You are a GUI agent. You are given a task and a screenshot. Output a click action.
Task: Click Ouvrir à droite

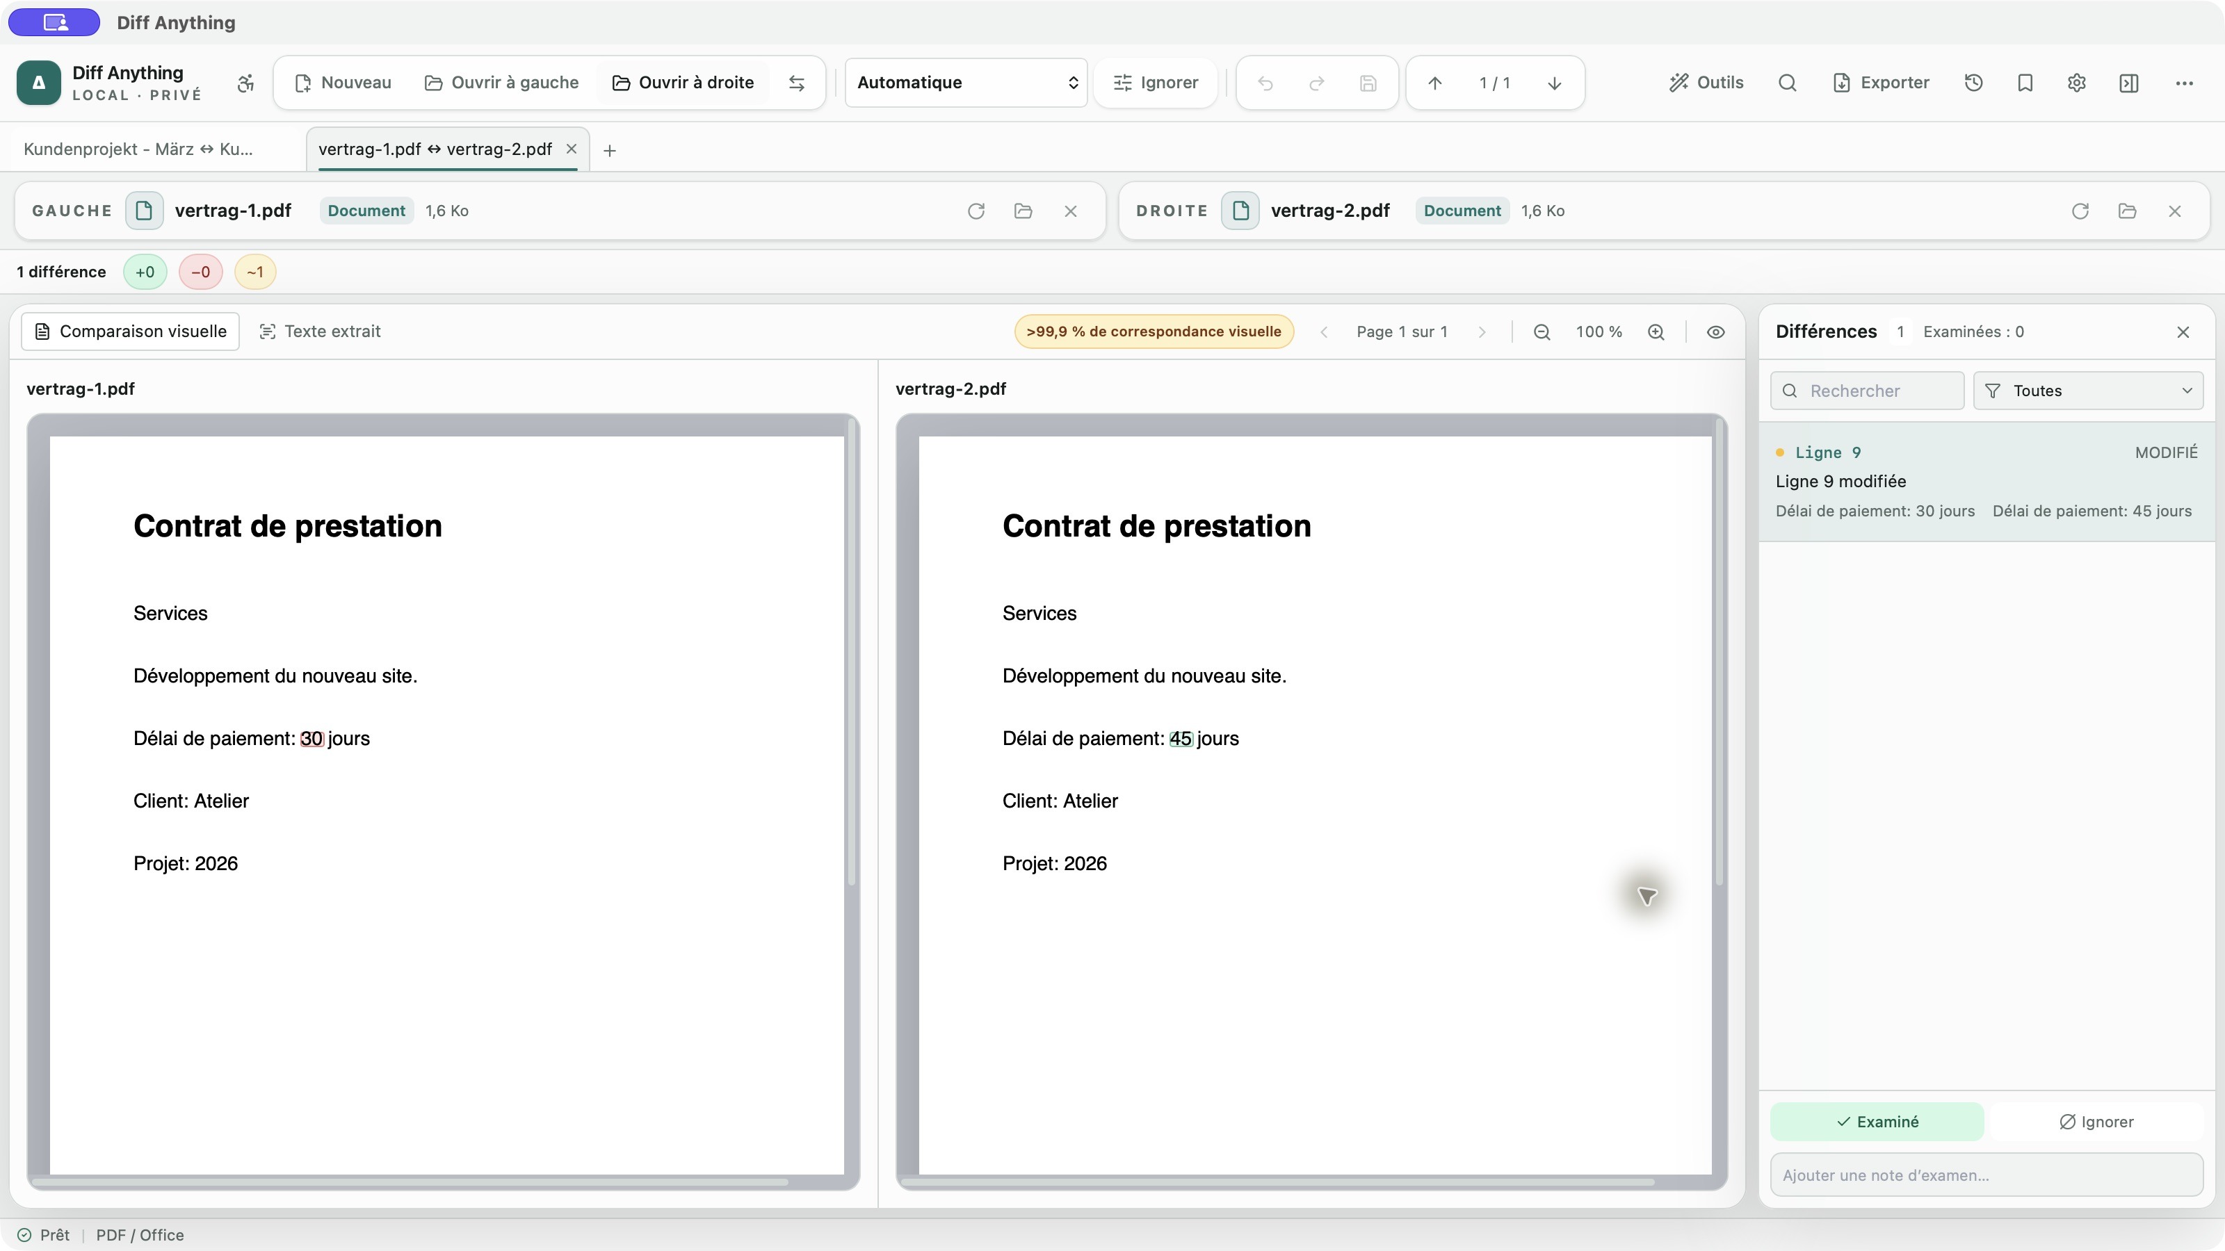pos(683,83)
